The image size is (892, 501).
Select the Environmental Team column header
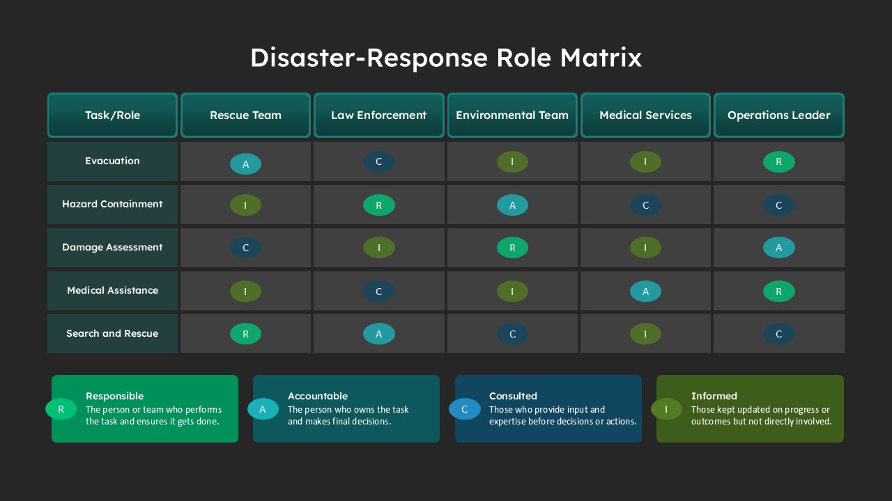point(512,115)
